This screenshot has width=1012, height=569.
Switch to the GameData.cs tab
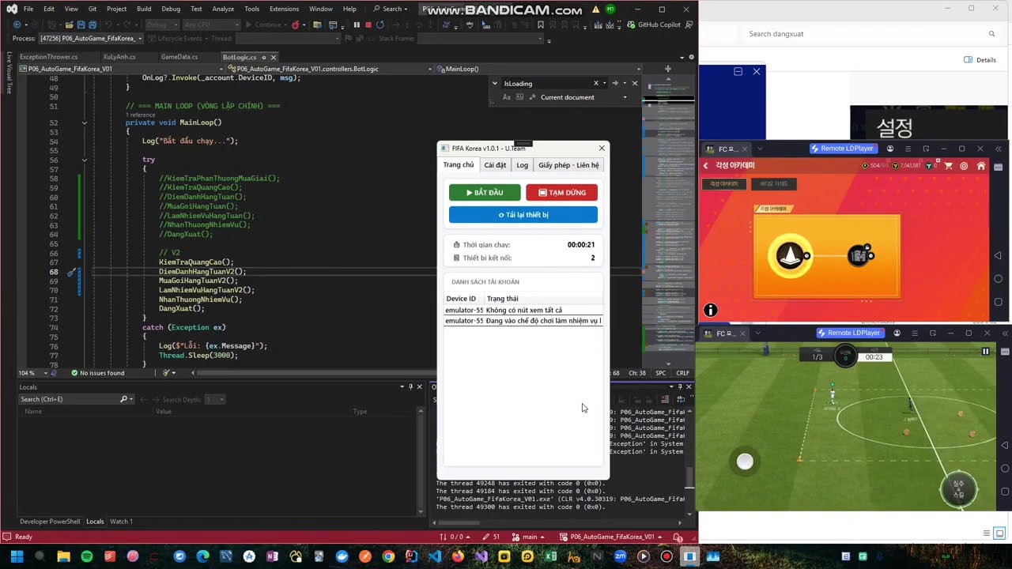(x=179, y=57)
